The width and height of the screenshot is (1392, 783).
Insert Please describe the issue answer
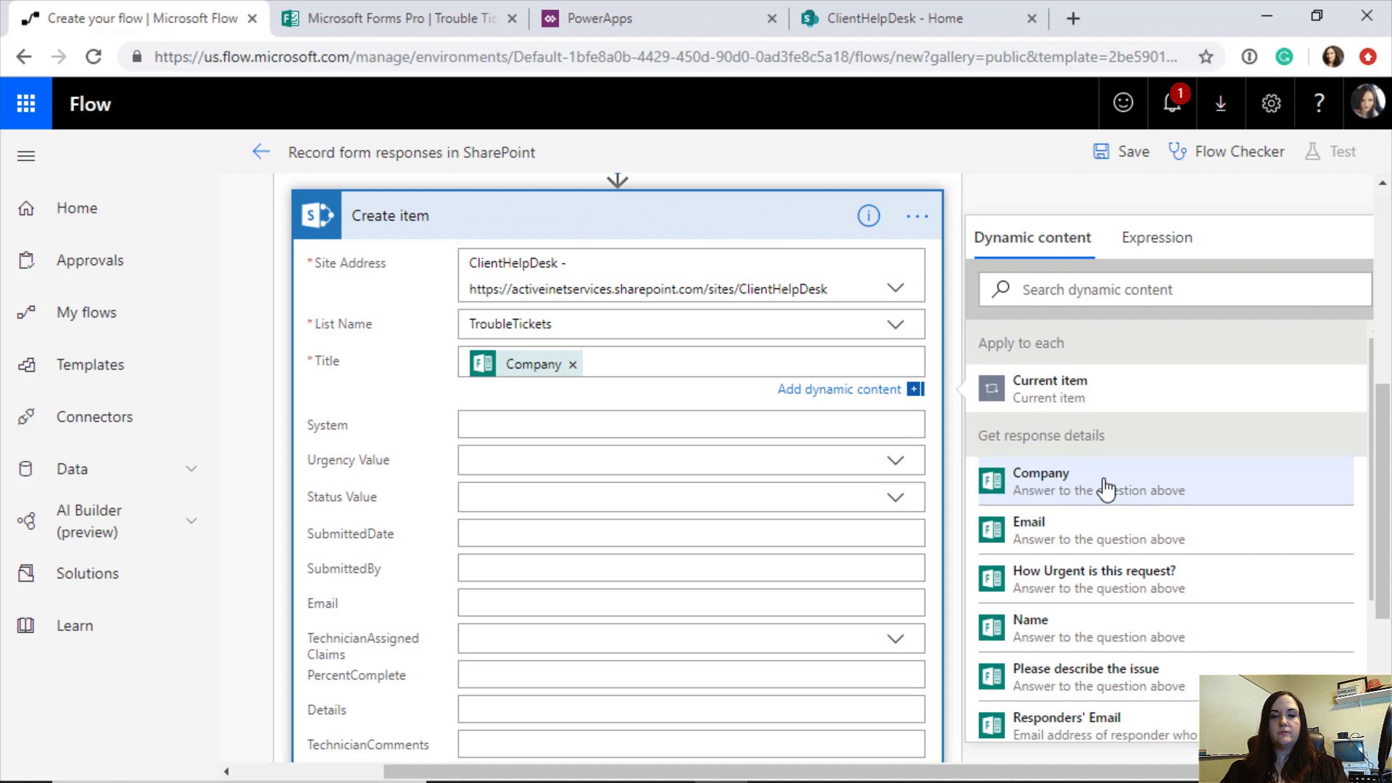pyautogui.click(x=1166, y=677)
